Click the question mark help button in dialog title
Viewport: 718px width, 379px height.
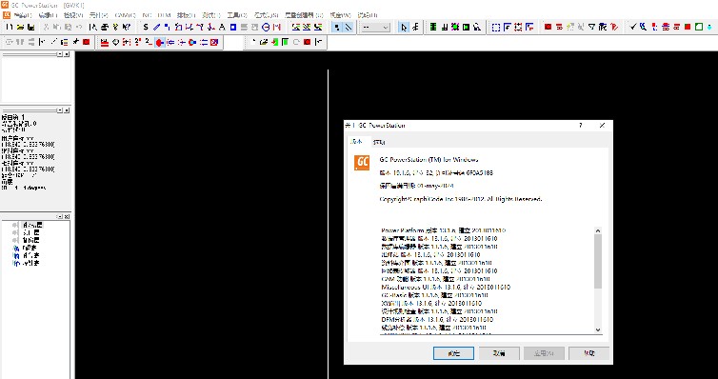pyautogui.click(x=580, y=125)
